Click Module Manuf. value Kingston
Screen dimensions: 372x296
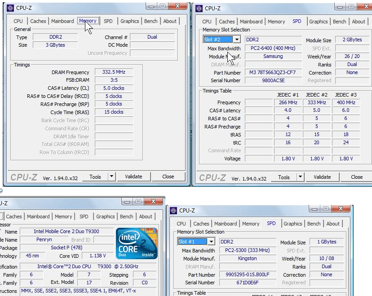[248, 258]
